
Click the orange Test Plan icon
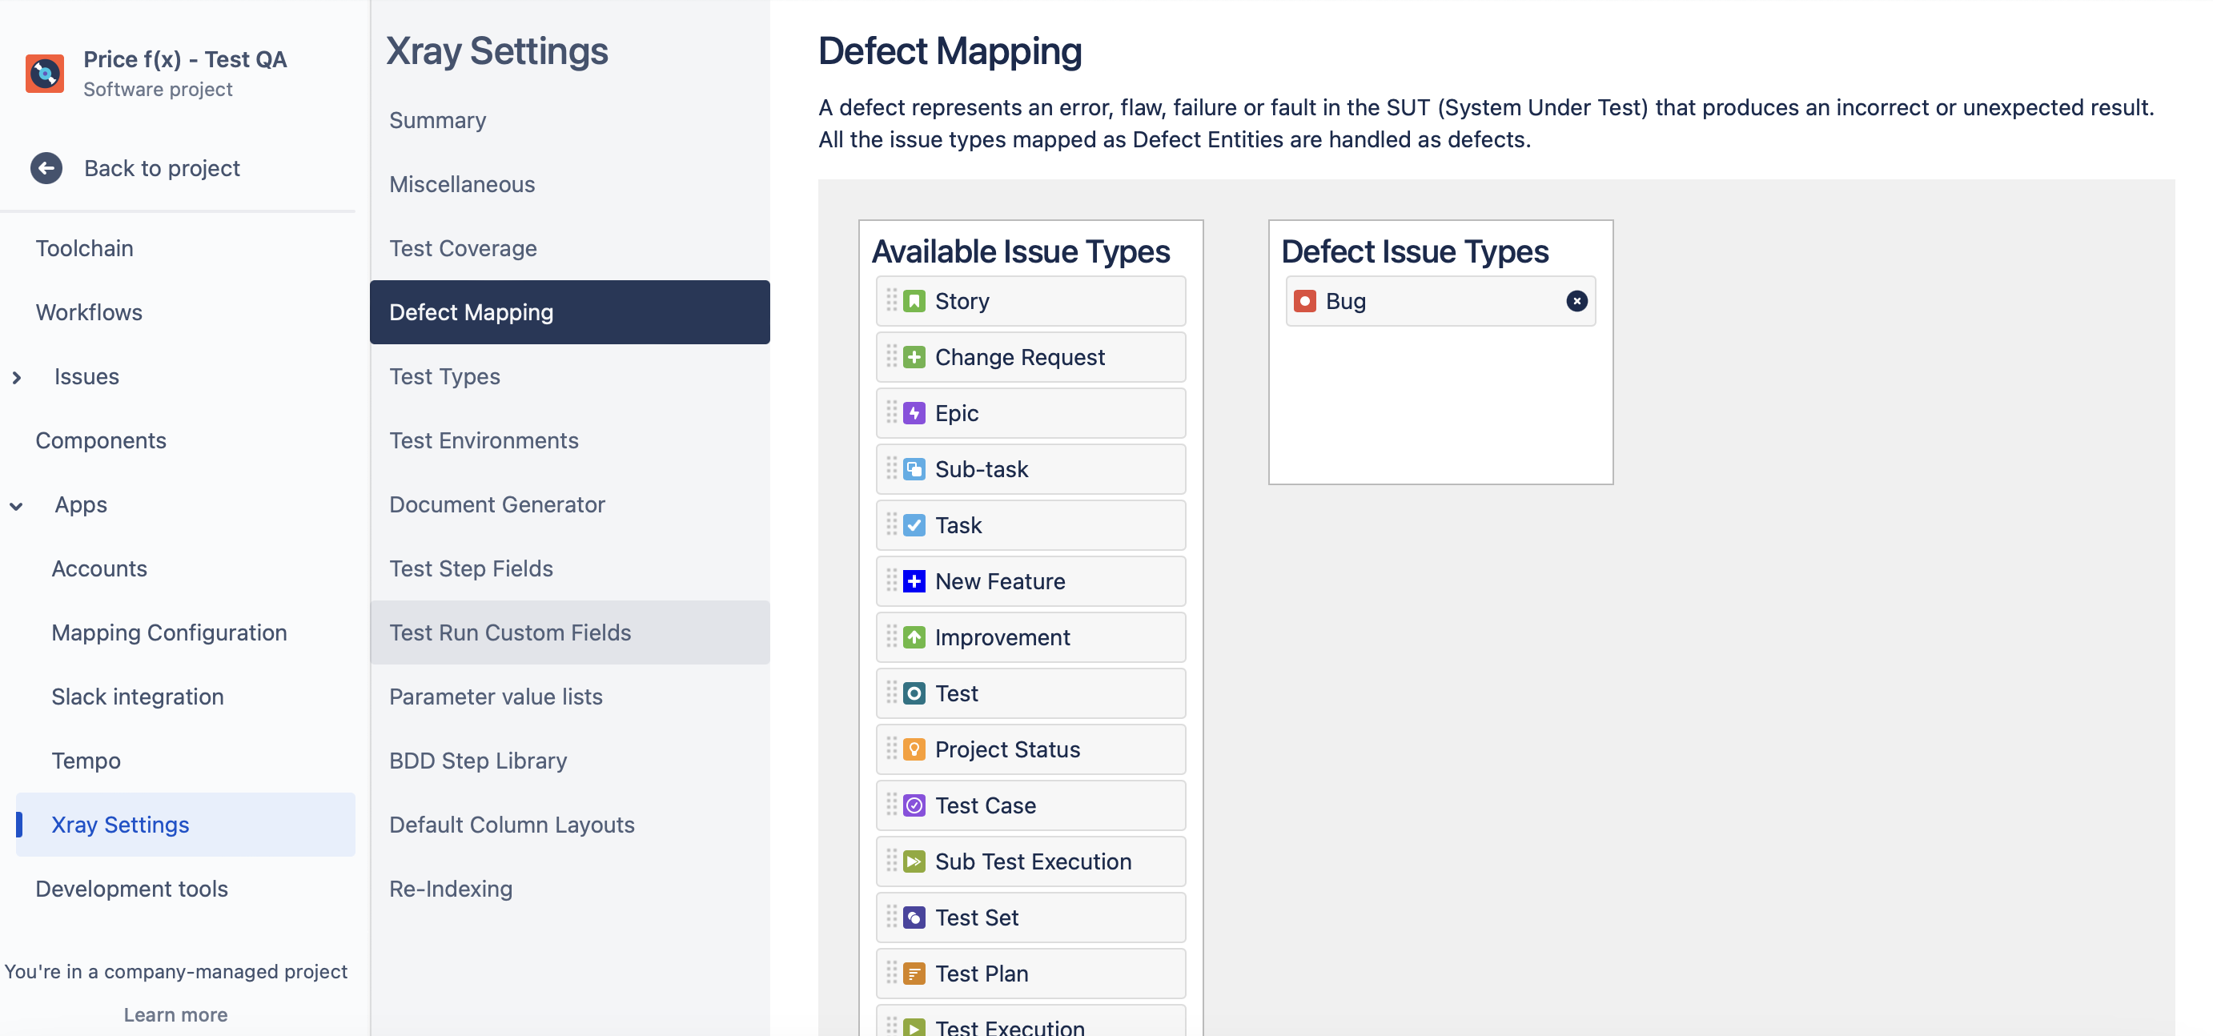(x=914, y=974)
